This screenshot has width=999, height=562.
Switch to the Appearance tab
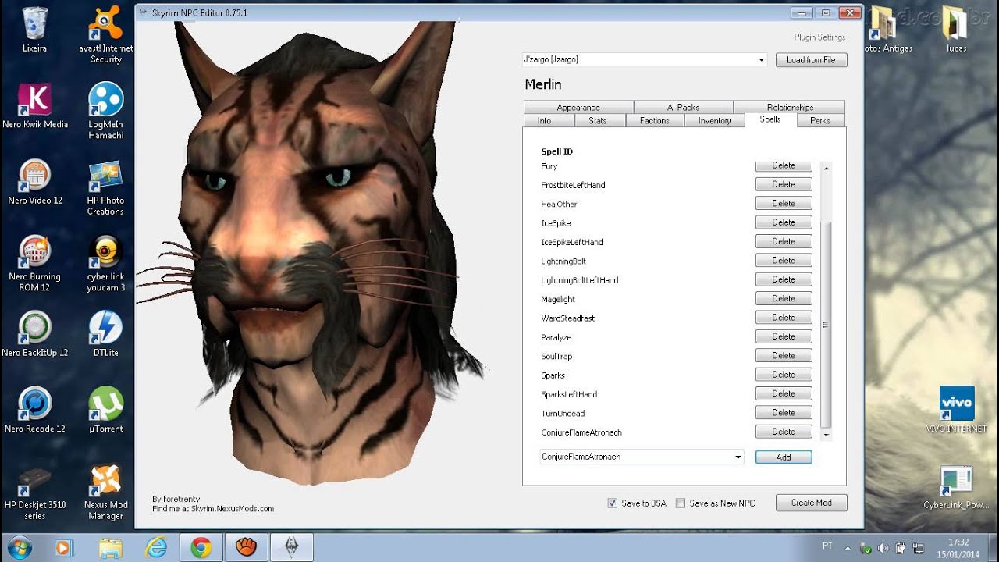coord(578,108)
